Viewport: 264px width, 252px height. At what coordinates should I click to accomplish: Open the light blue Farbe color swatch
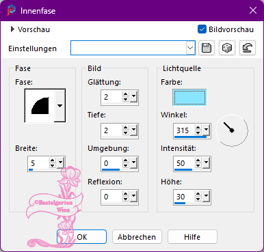(189, 98)
